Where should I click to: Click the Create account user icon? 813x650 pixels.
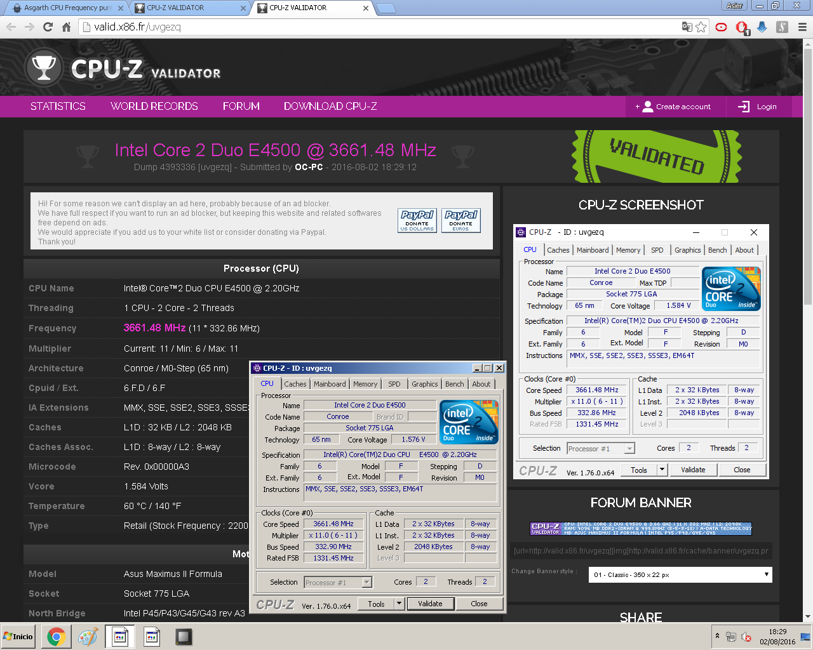click(647, 107)
